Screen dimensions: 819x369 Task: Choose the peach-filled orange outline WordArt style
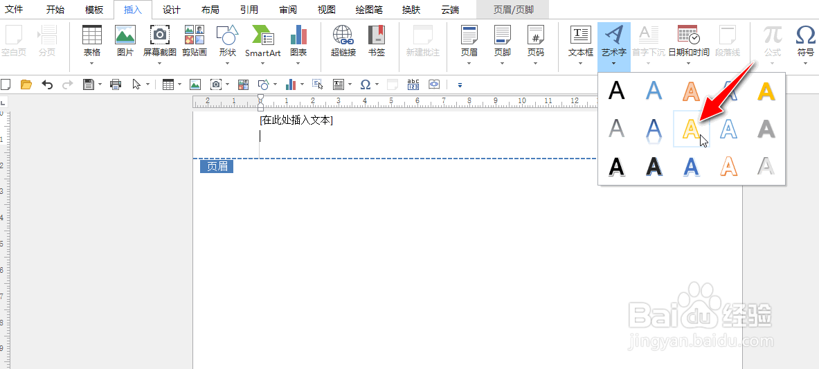(x=692, y=91)
